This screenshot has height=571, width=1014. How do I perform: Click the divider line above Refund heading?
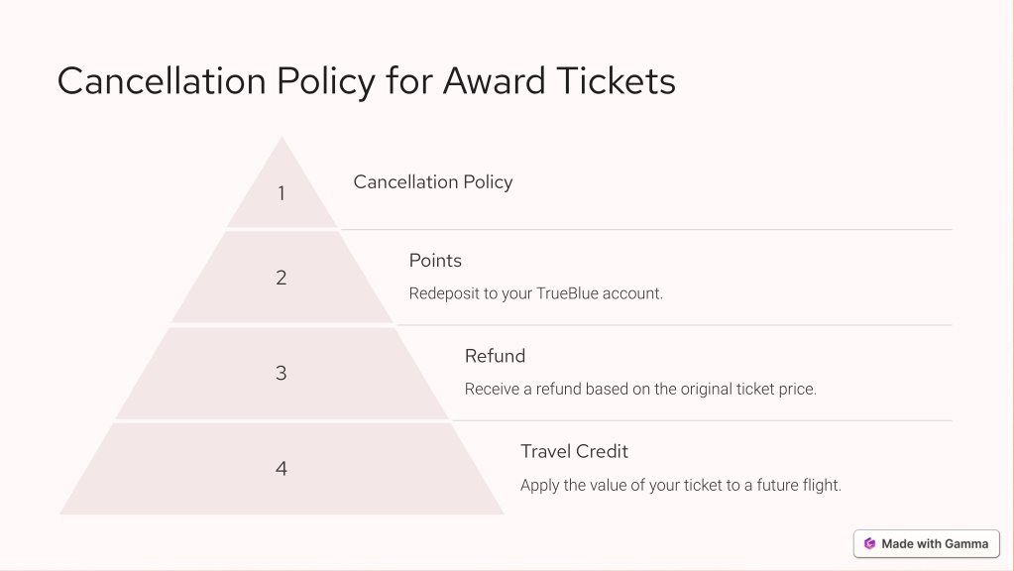(674, 325)
